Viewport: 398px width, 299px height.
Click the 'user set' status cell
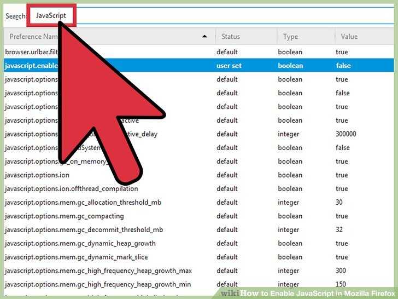pyautogui.click(x=229, y=66)
